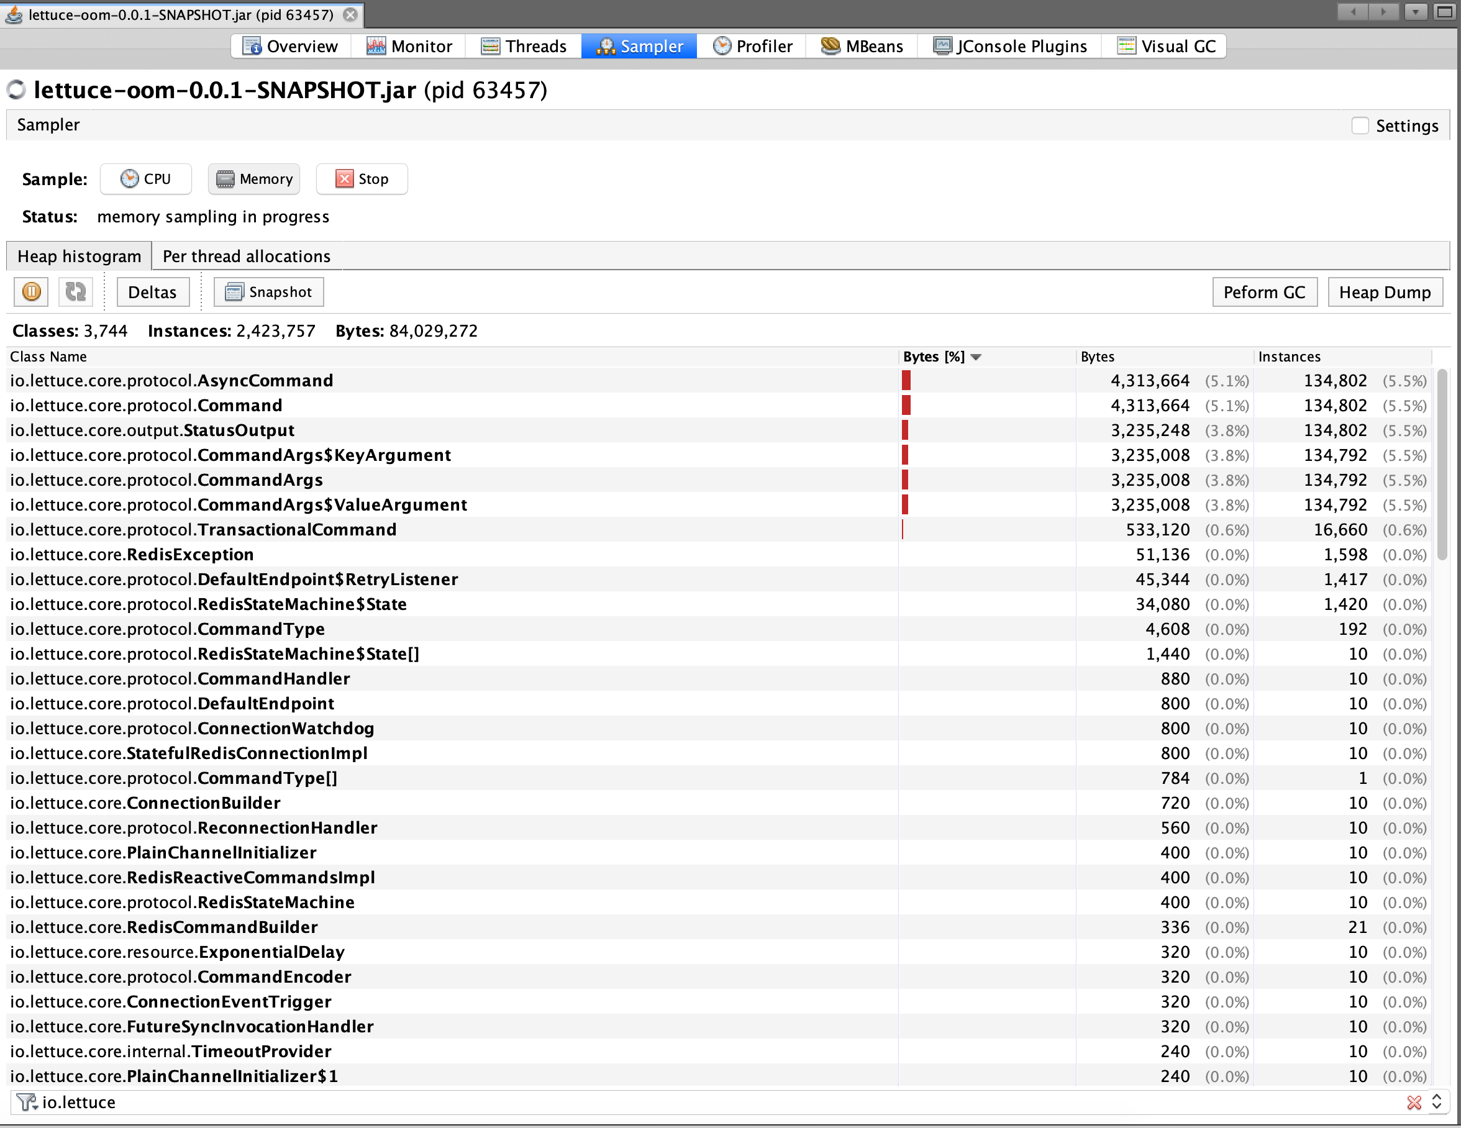
Task: Click the refresh results icon
Action: [75, 292]
